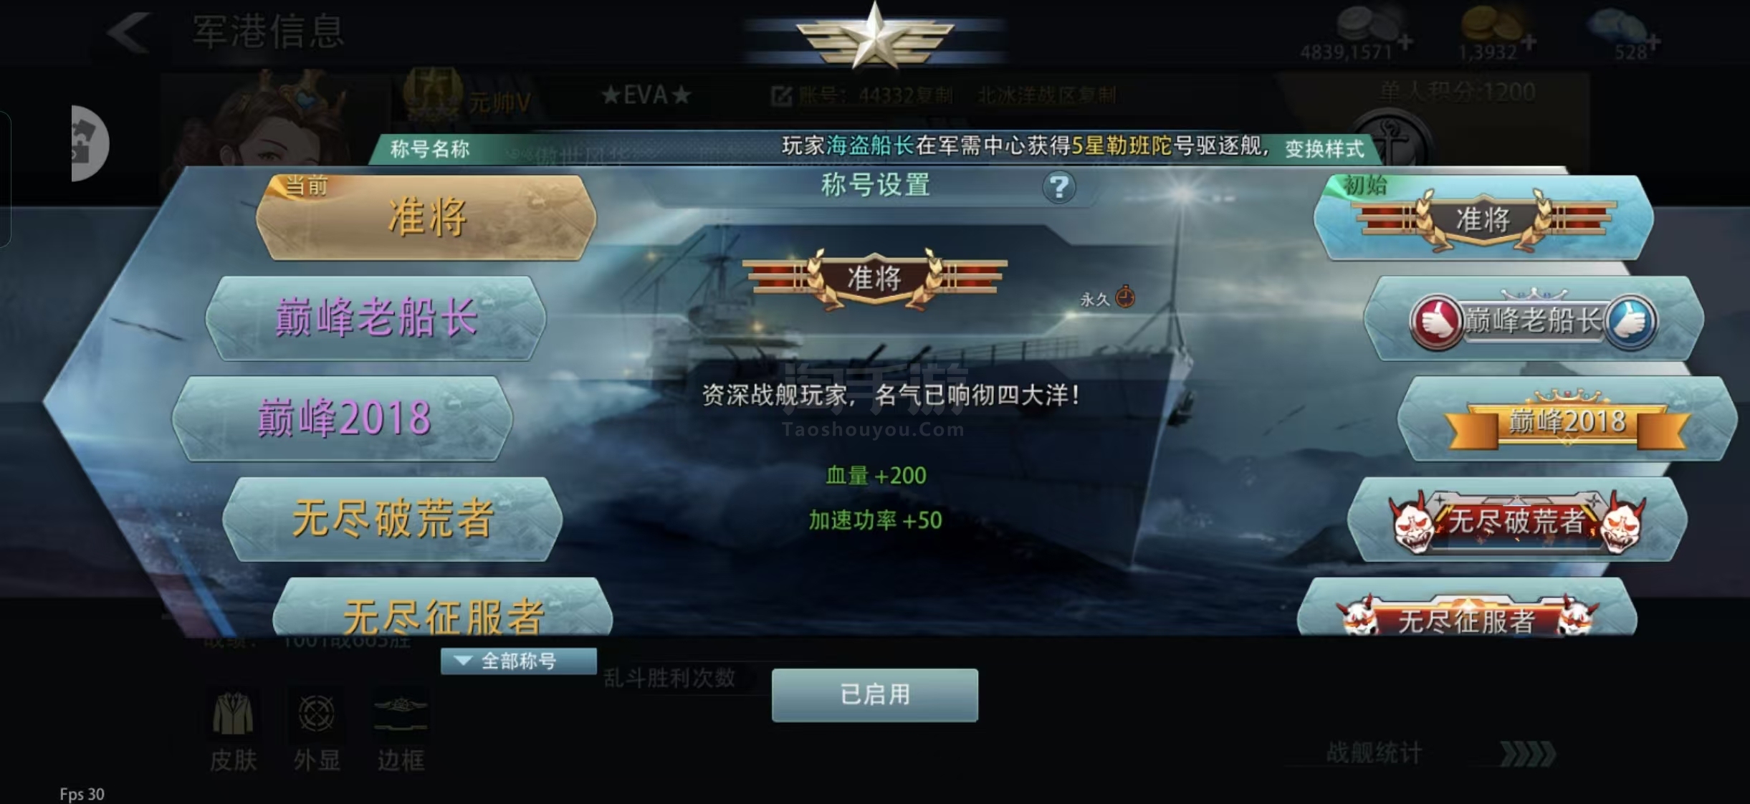Click the 已启用 button
Screen dimensions: 1750x804
pos(875,695)
